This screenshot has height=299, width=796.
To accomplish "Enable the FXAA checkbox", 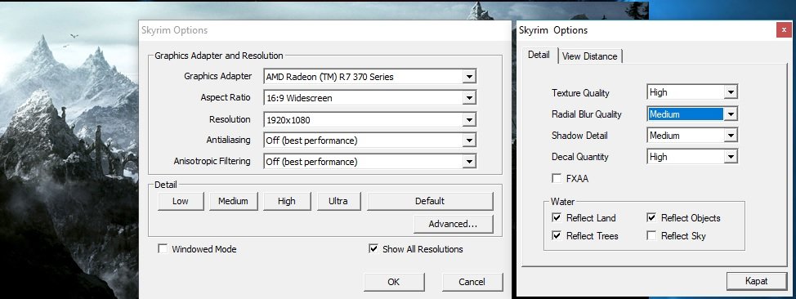I will [557, 179].
